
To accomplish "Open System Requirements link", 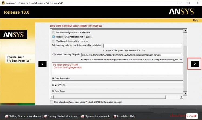I will click(98, 116).
